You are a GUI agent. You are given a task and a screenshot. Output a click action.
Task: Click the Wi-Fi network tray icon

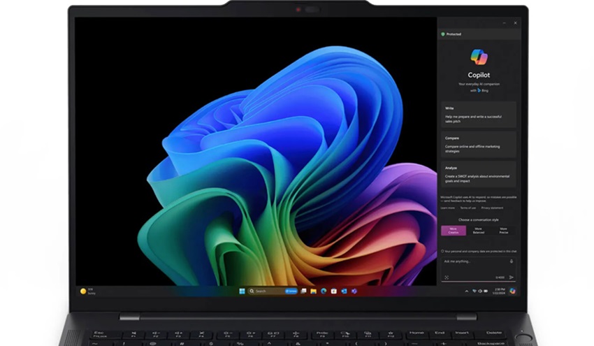coord(475,291)
